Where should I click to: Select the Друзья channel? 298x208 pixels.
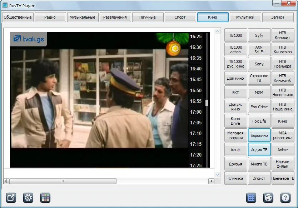[x=236, y=164]
